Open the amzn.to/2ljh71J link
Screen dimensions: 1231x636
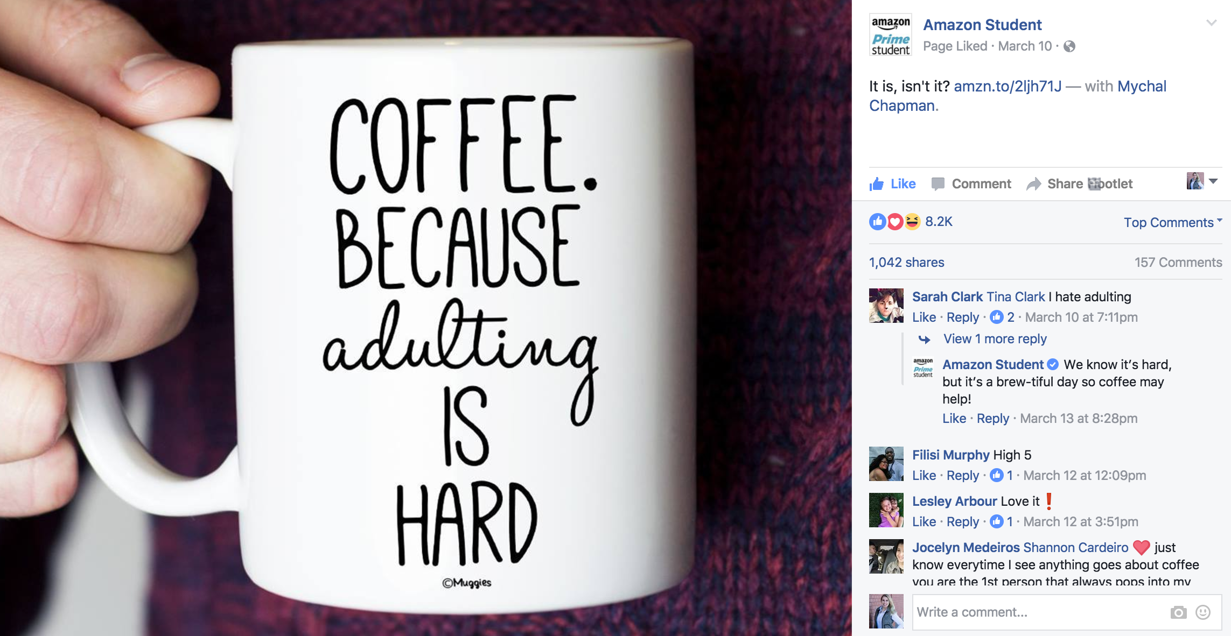pyautogui.click(x=1008, y=86)
